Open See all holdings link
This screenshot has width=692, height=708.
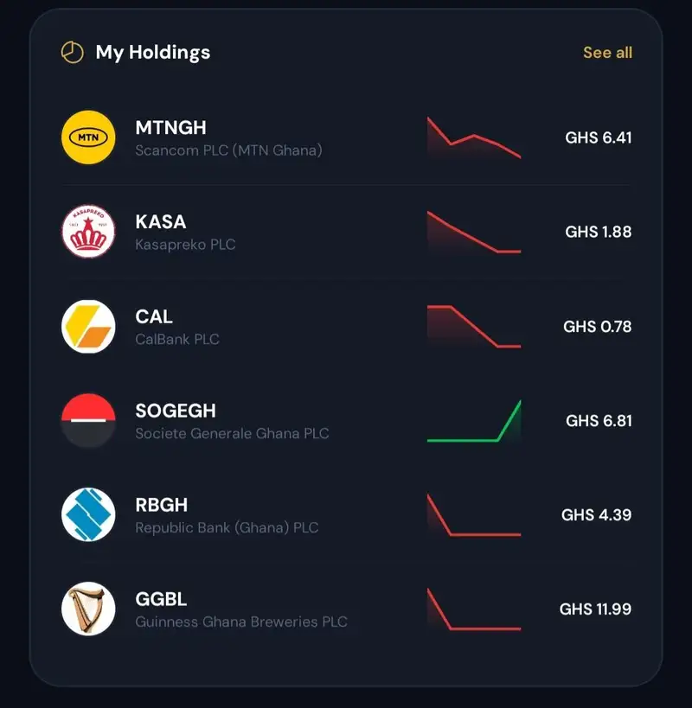pos(607,53)
